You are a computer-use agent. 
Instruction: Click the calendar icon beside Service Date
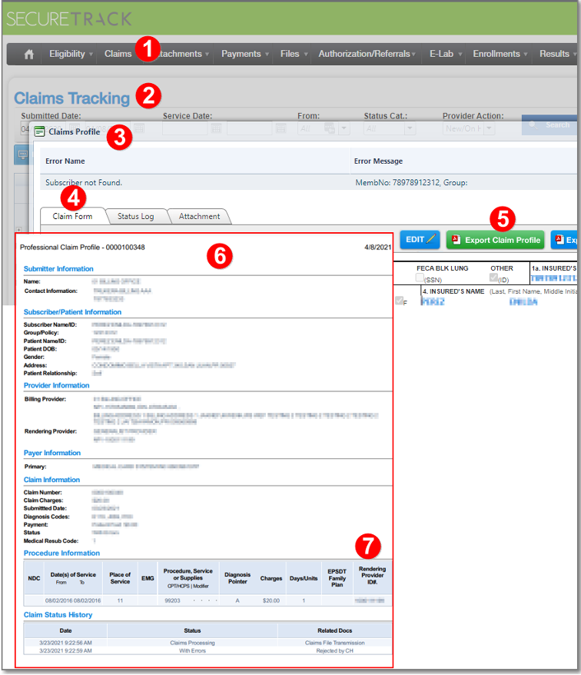(x=216, y=128)
